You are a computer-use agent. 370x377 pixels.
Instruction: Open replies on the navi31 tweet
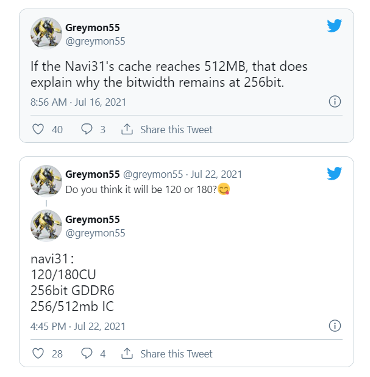tap(87, 353)
